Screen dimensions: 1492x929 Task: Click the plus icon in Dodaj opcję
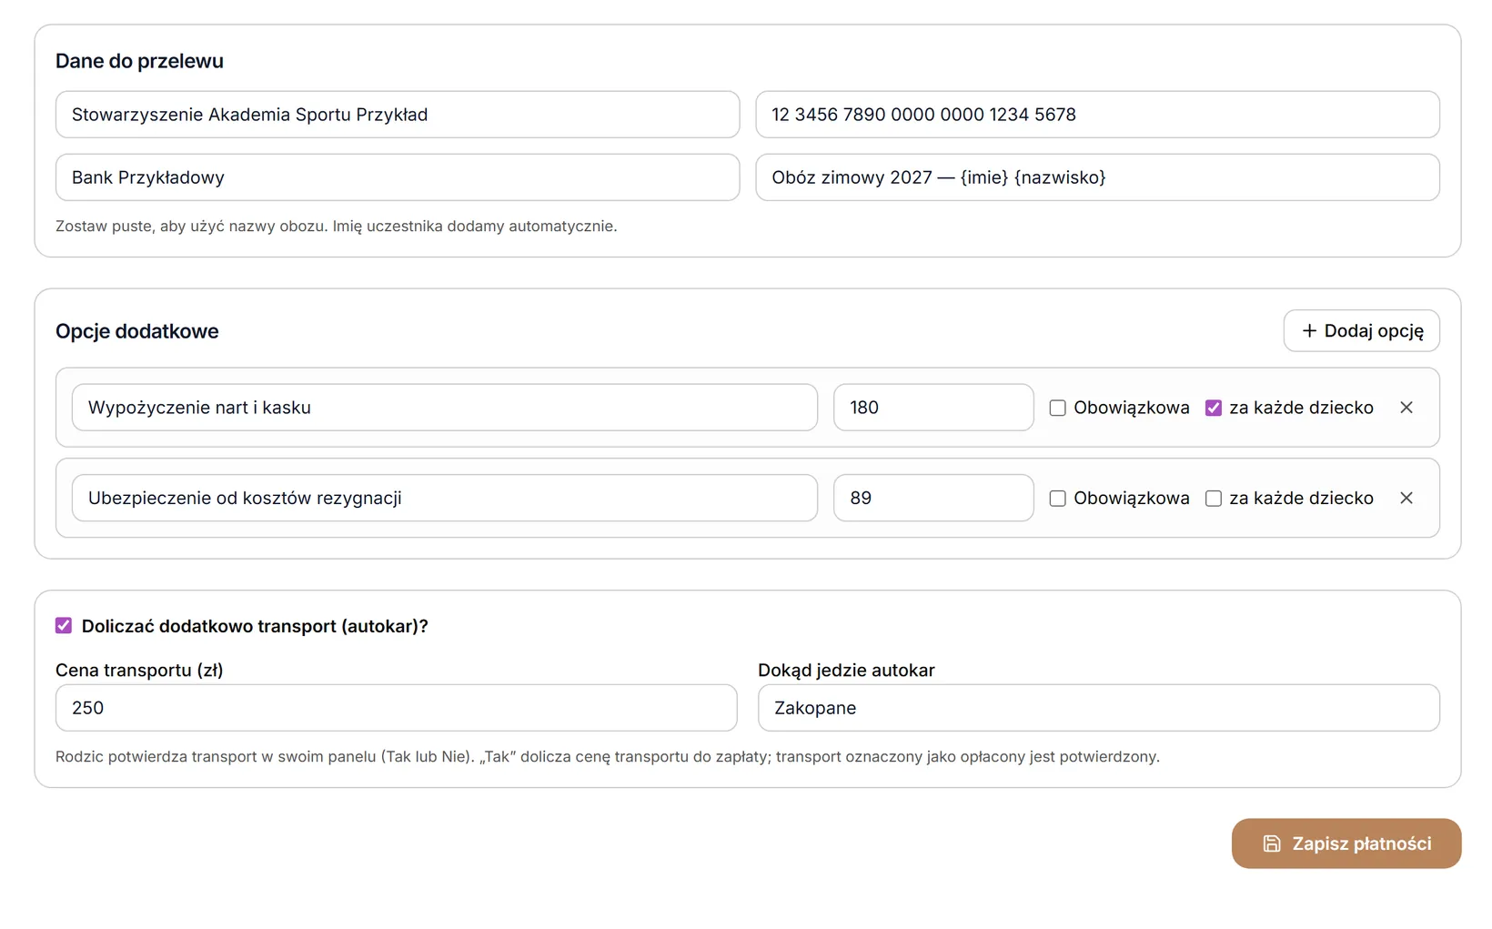[1309, 330]
